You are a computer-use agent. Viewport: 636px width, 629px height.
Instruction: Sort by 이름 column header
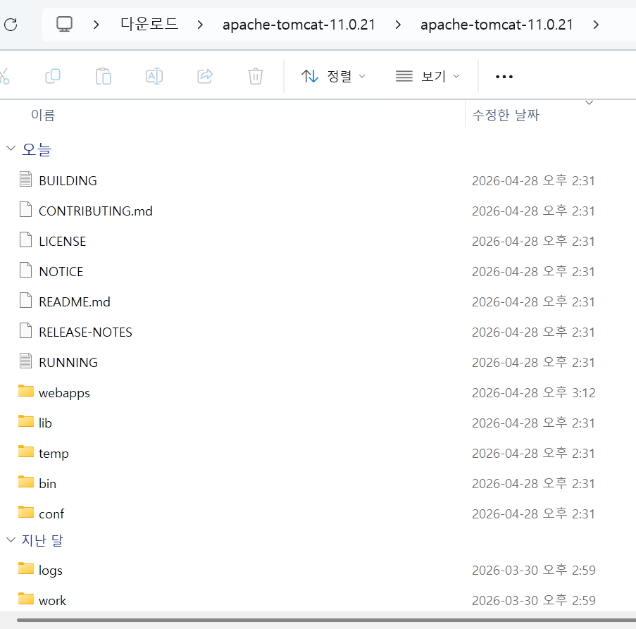click(43, 116)
